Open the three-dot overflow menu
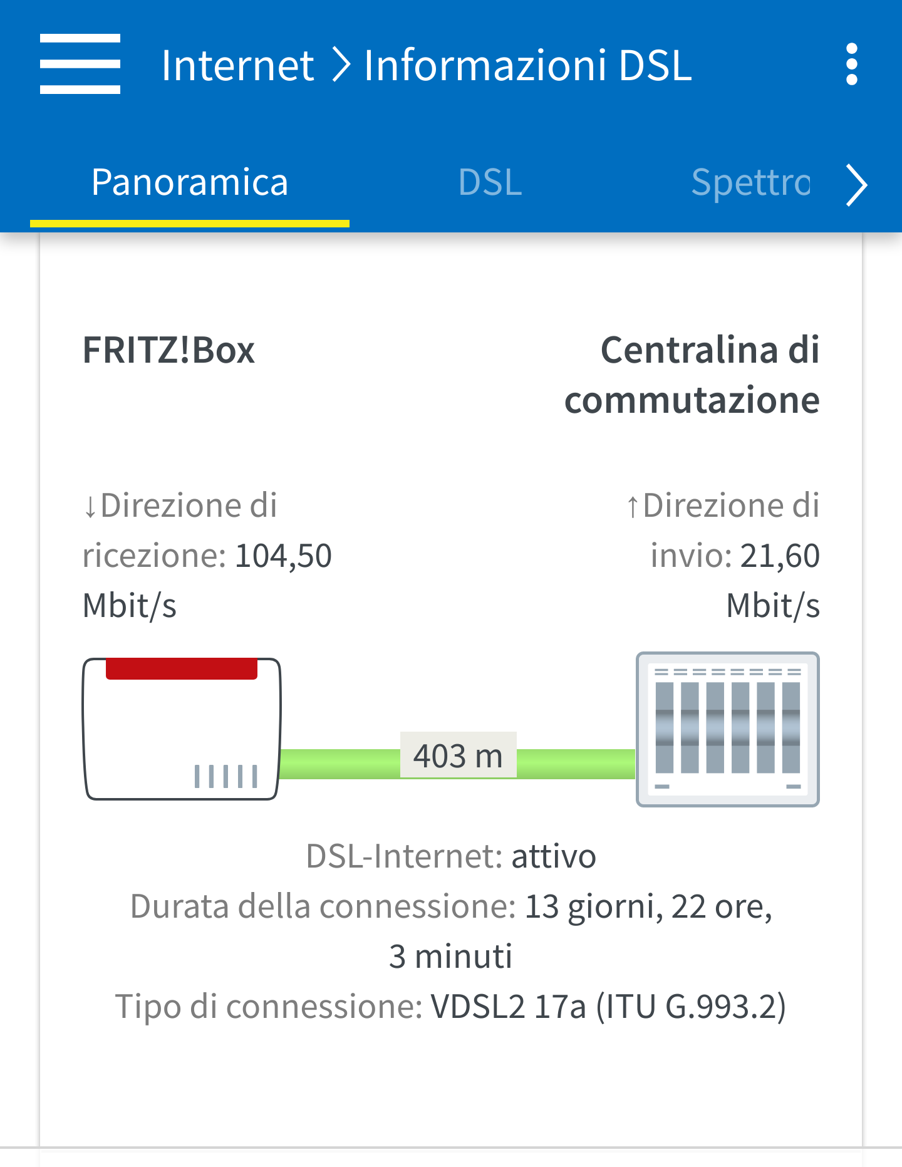 [x=851, y=64]
